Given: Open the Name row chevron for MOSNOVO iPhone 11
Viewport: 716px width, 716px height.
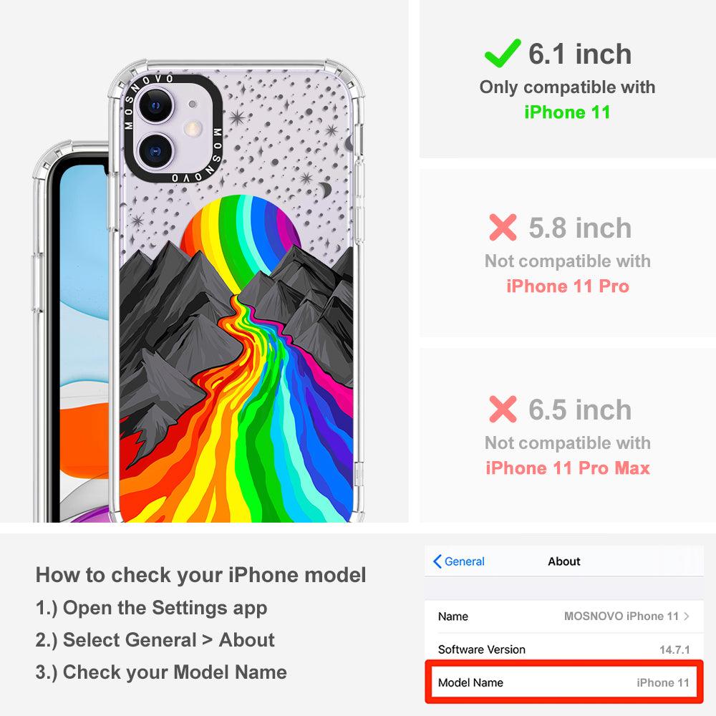Looking at the screenshot, I should click(687, 616).
